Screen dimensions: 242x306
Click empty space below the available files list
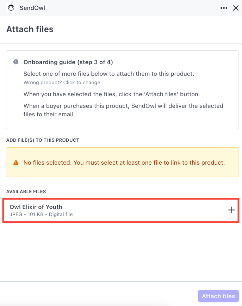pos(121,250)
